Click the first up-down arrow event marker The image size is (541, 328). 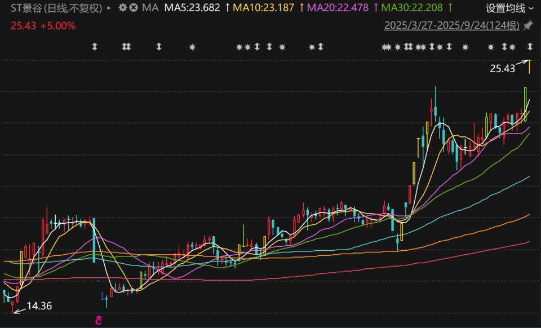95,47
